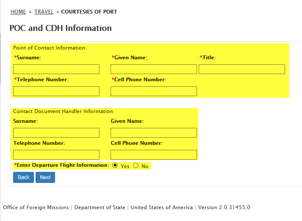Click the Next button

pyautogui.click(x=45, y=177)
